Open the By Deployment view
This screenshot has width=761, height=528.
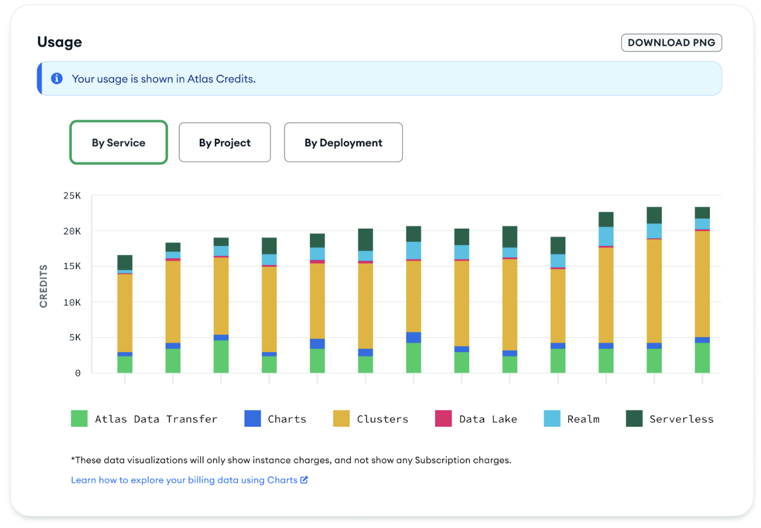coord(343,143)
